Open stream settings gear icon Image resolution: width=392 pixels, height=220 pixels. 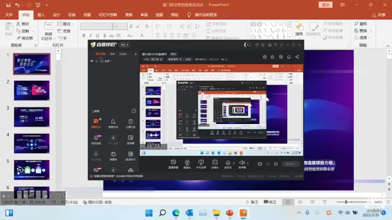point(276,164)
